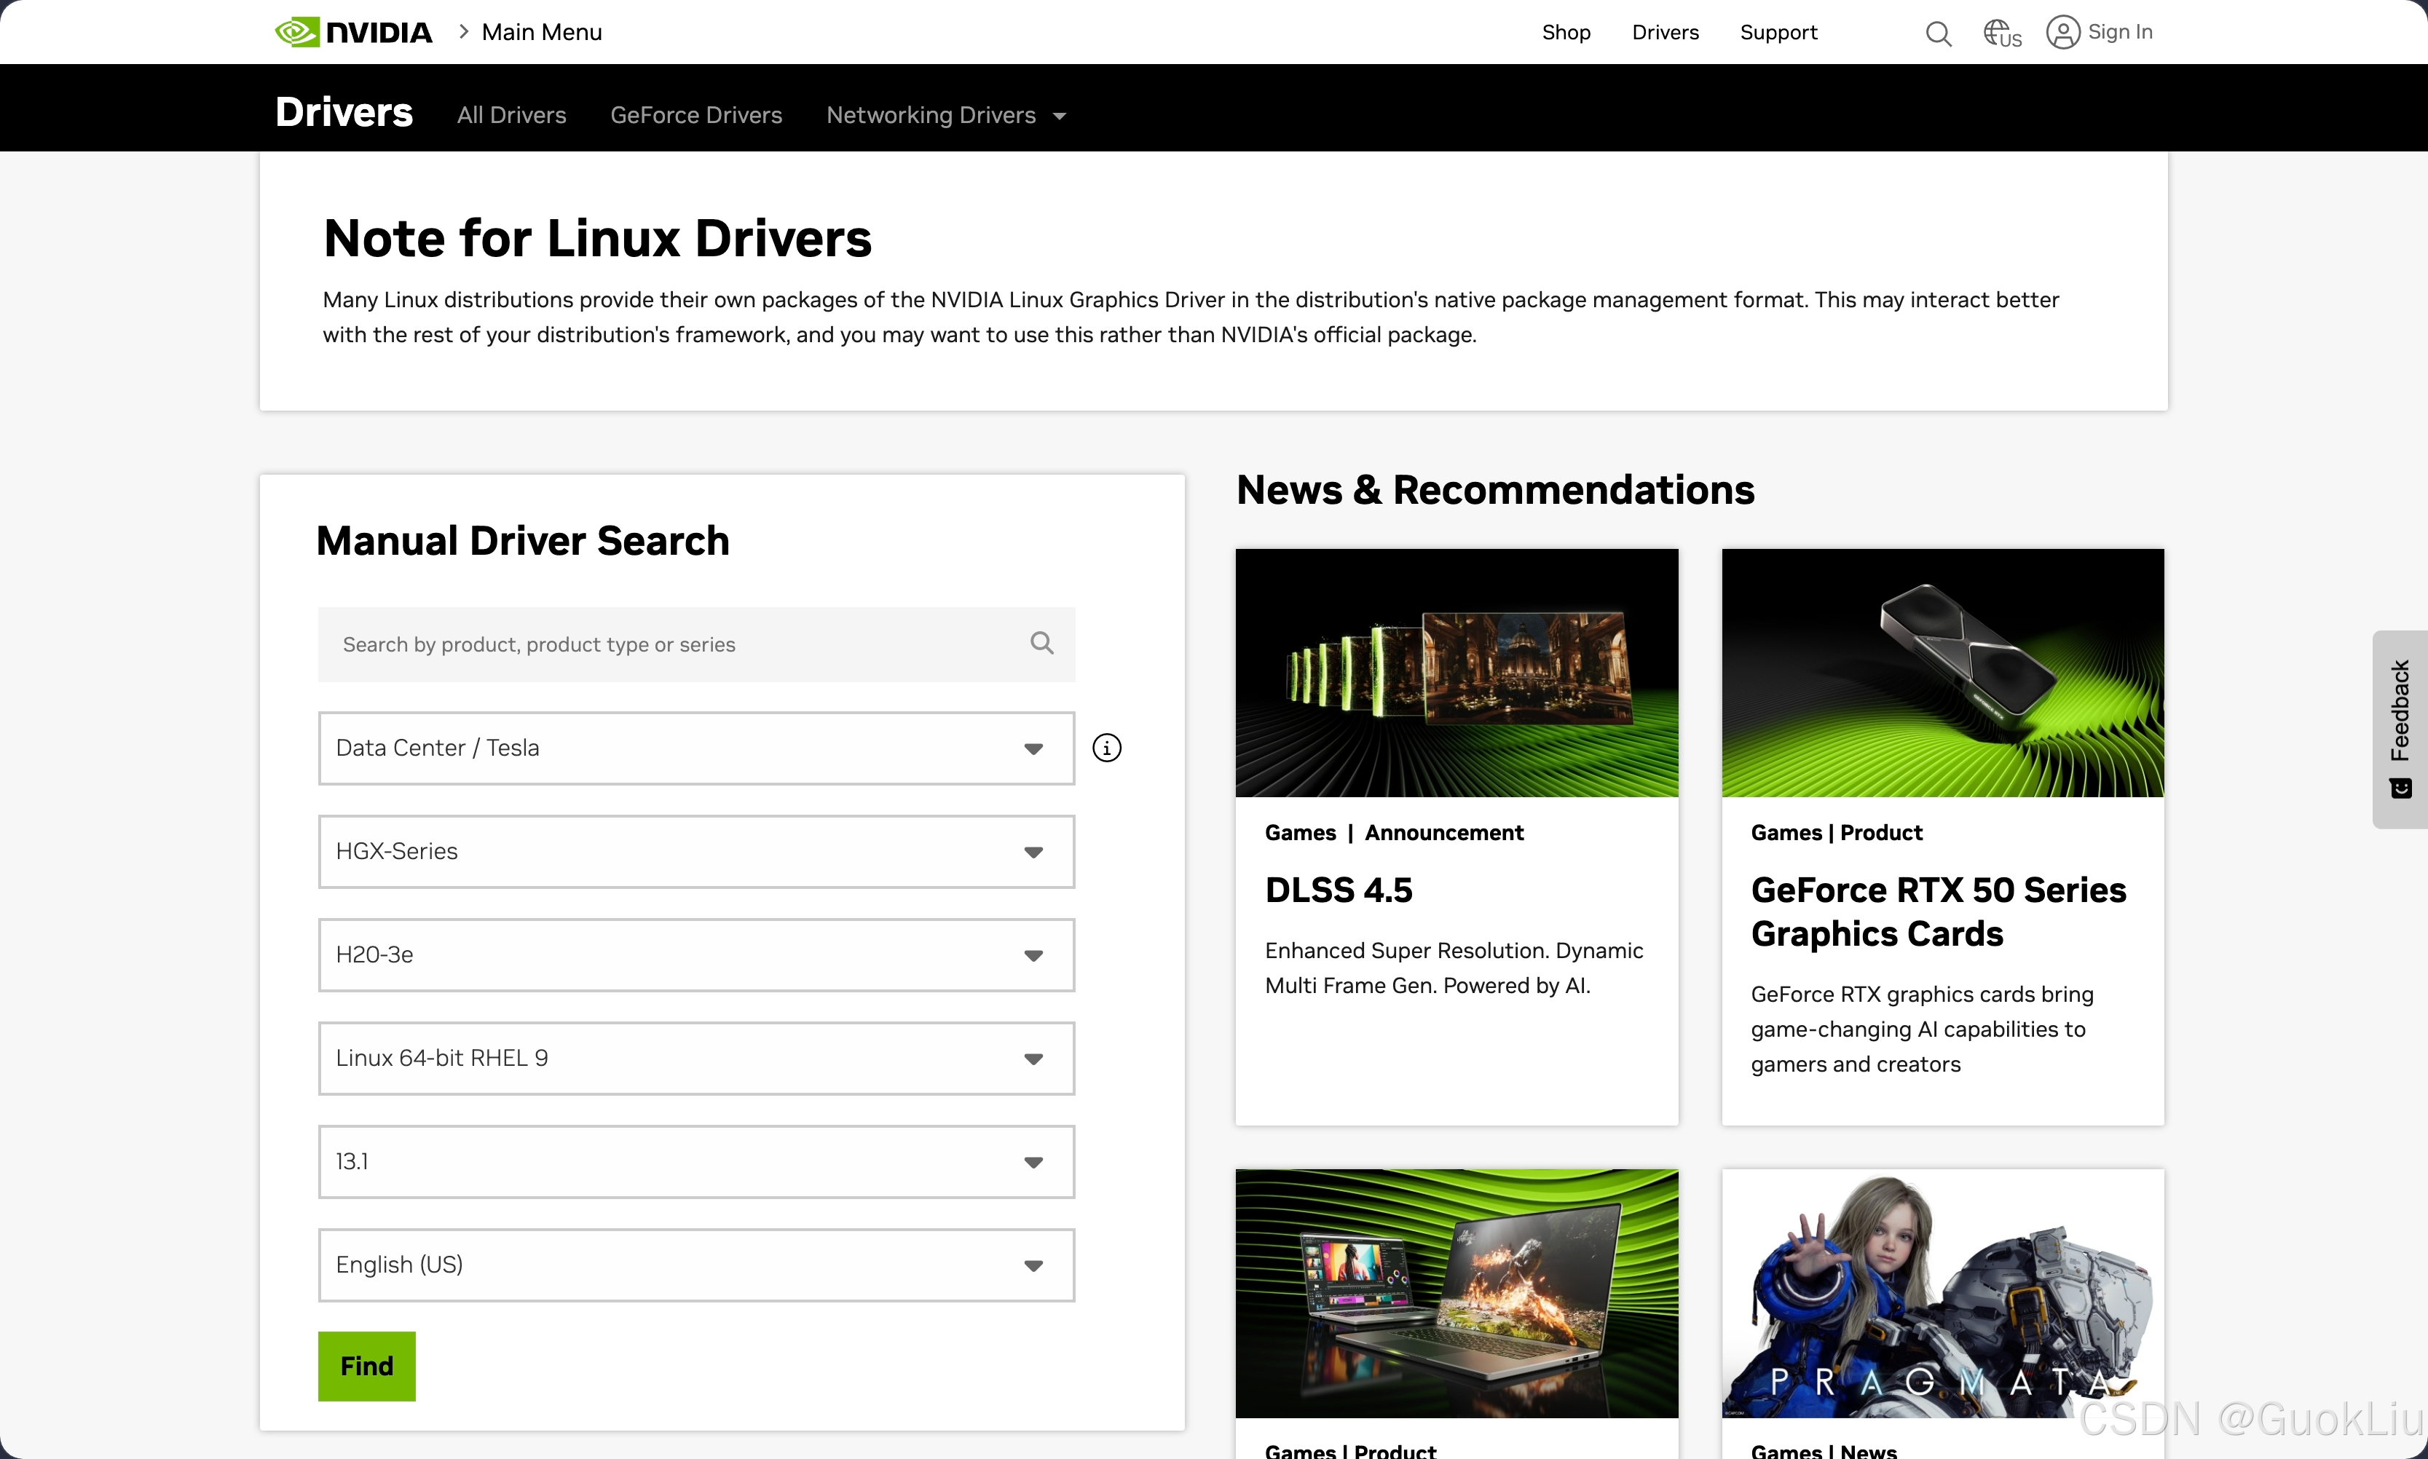2428x1459 pixels.
Task: Open the gaming laptops card image
Action: [1457, 1293]
